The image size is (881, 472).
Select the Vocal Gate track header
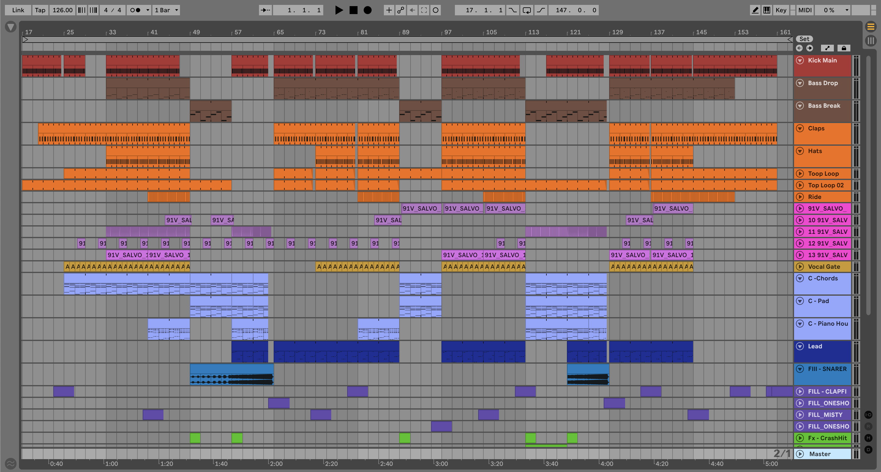coord(828,266)
